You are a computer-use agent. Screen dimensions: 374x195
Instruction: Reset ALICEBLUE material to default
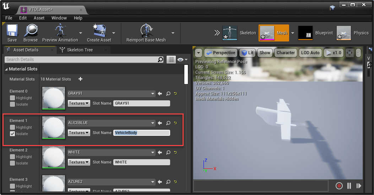pos(175,123)
